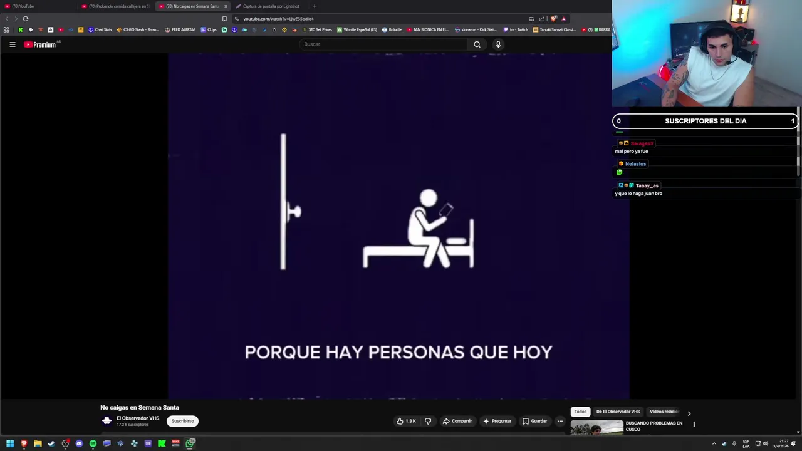Open options menu for 'BUSCANDO PROBLEMAS EN CUSCO'
Viewport: 802px width, 451px height.
694,424
